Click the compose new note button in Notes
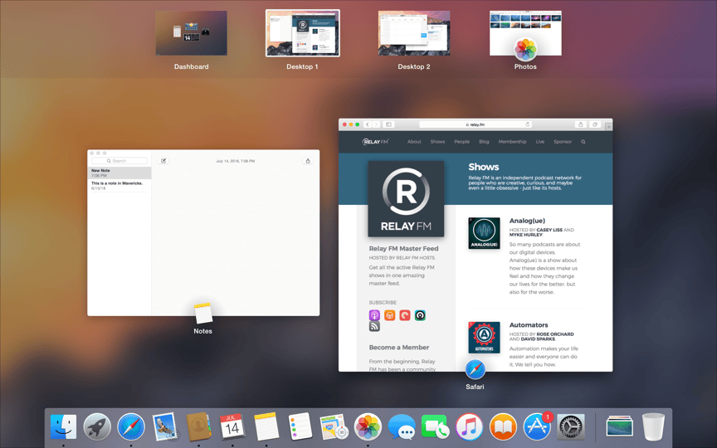Image resolution: width=717 pixels, height=448 pixels. tap(163, 161)
